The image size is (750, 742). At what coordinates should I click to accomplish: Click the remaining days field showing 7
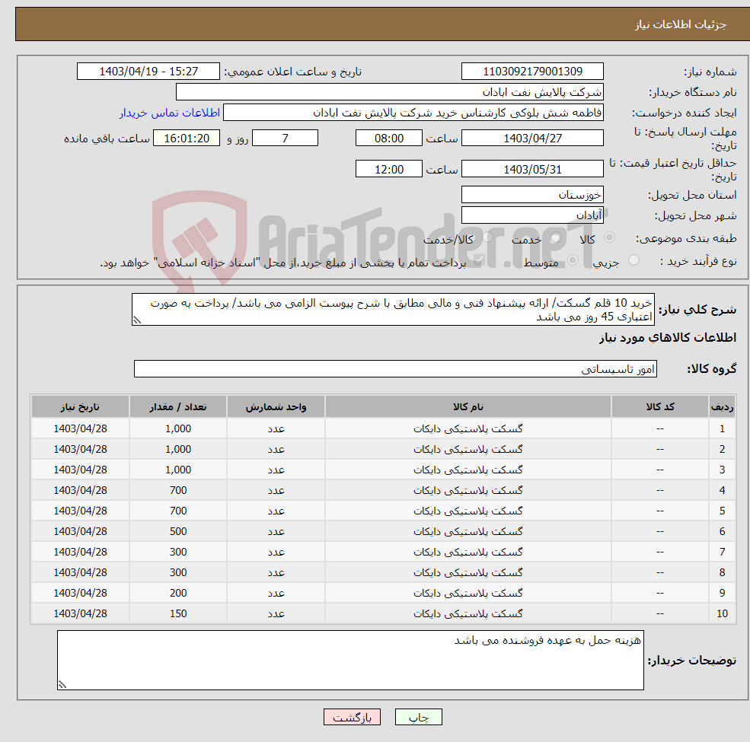(x=285, y=139)
